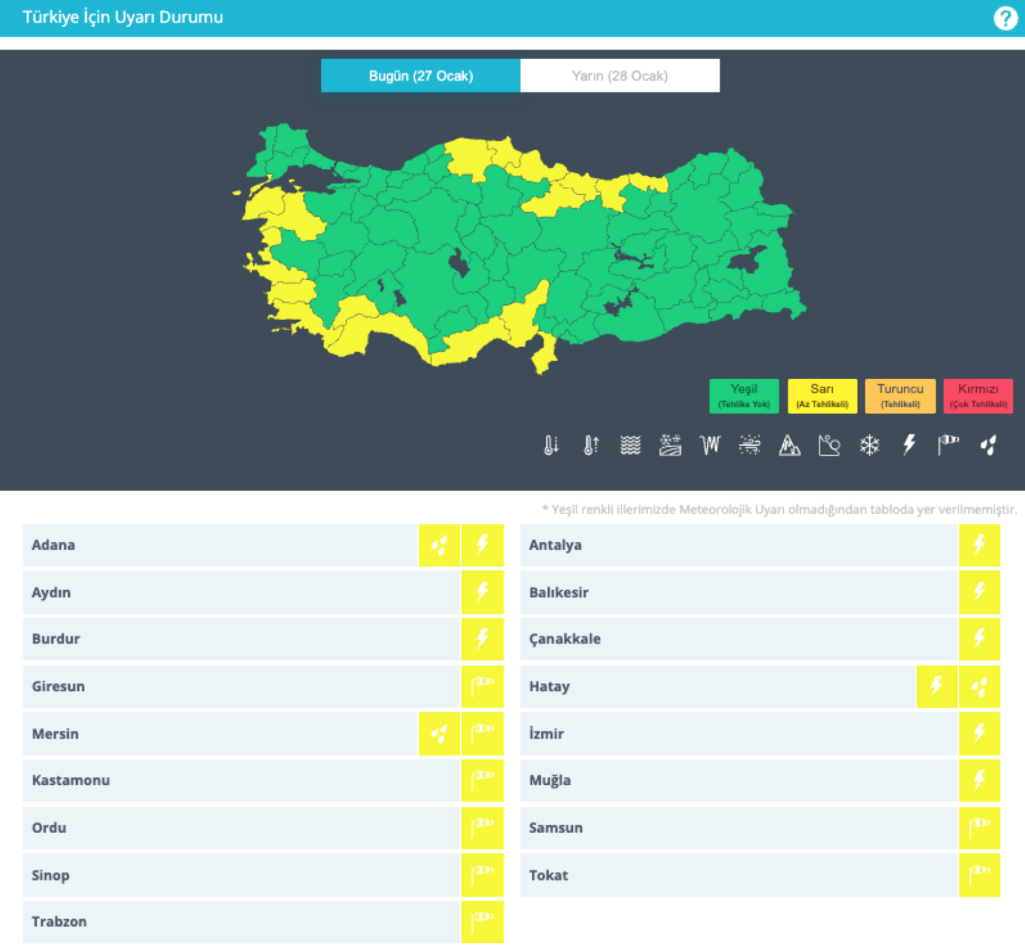1025x950 pixels.
Task: Select the icicle frost warning icon
Action: 710,445
